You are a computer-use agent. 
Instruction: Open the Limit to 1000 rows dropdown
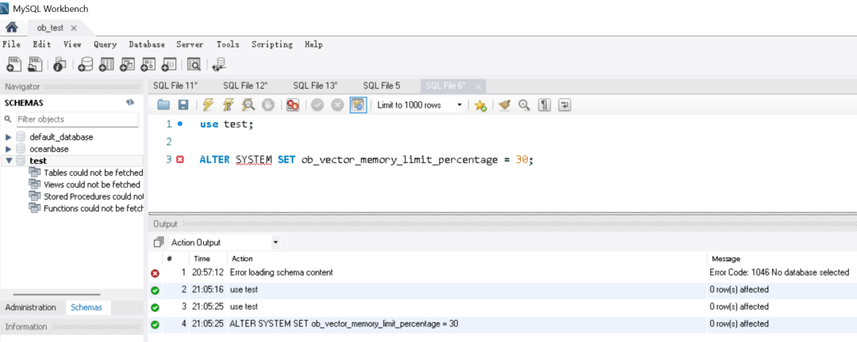[459, 105]
